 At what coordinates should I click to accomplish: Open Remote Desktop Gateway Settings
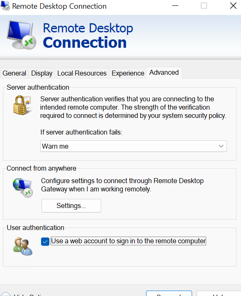pyautogui.click(x=71, y=205)
